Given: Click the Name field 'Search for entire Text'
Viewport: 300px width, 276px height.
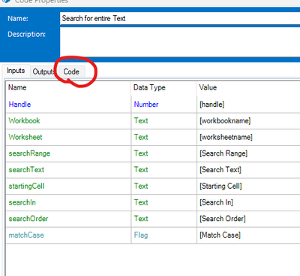Looking at the screenshot, I should tap(180, 19).
